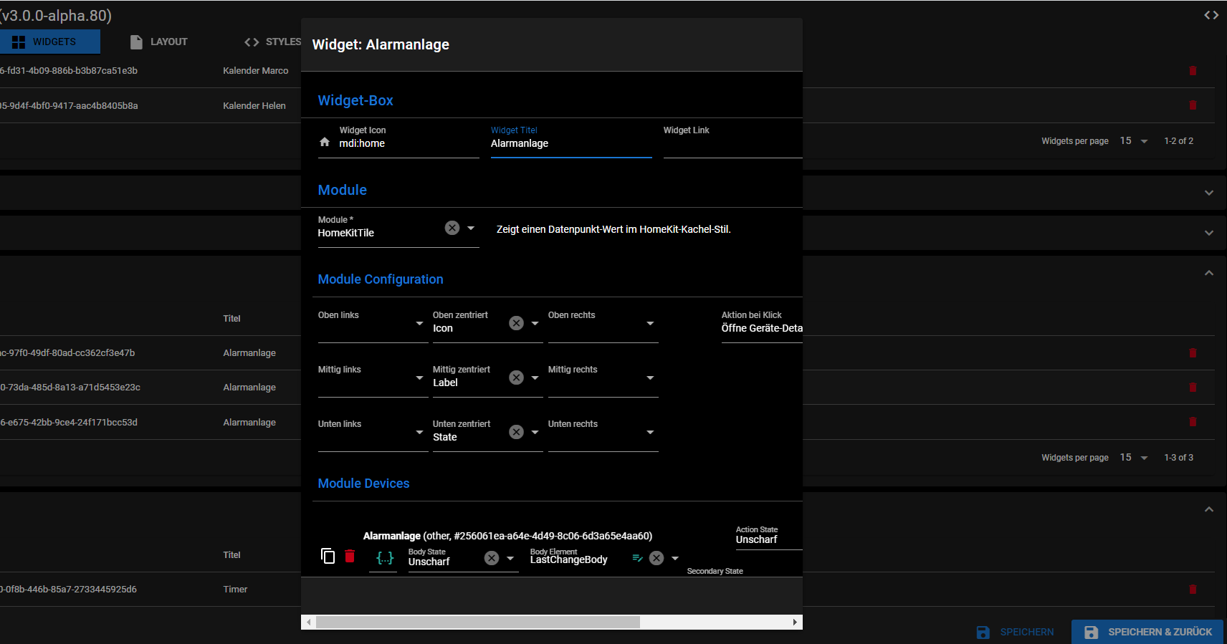The height and width of the screenshot is (644, 1227).
Task: Open the Body Element dropdown arrow
Action: click(674, 558)
